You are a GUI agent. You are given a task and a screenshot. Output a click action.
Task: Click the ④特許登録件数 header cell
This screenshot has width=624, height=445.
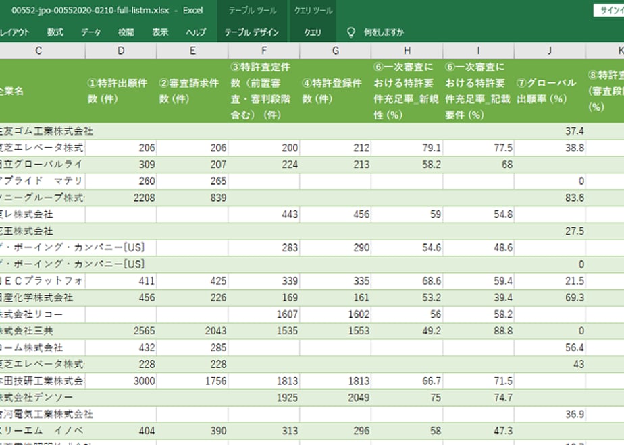pyautogui.click(x=336, y=91)
